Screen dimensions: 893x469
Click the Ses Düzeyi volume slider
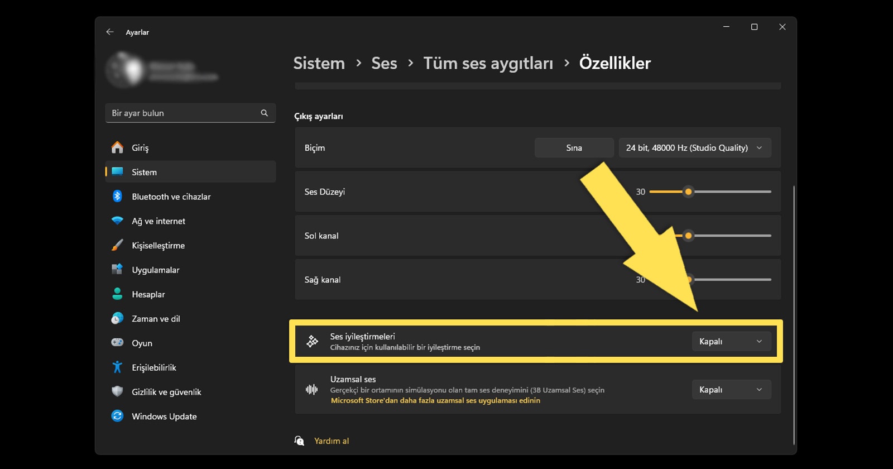coord(710,192)
